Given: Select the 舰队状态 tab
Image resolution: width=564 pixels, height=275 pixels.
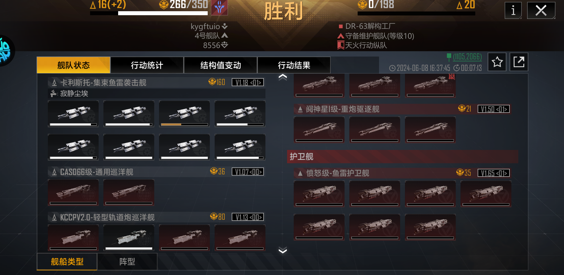Looking at the screenshot, I should pos(74,65).
